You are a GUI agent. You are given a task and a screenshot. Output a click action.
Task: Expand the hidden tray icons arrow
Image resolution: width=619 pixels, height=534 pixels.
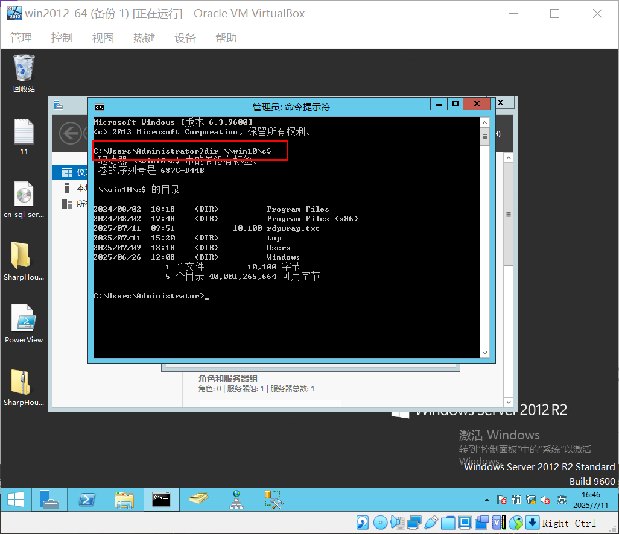pyautogui.click(x=487, y=500)
